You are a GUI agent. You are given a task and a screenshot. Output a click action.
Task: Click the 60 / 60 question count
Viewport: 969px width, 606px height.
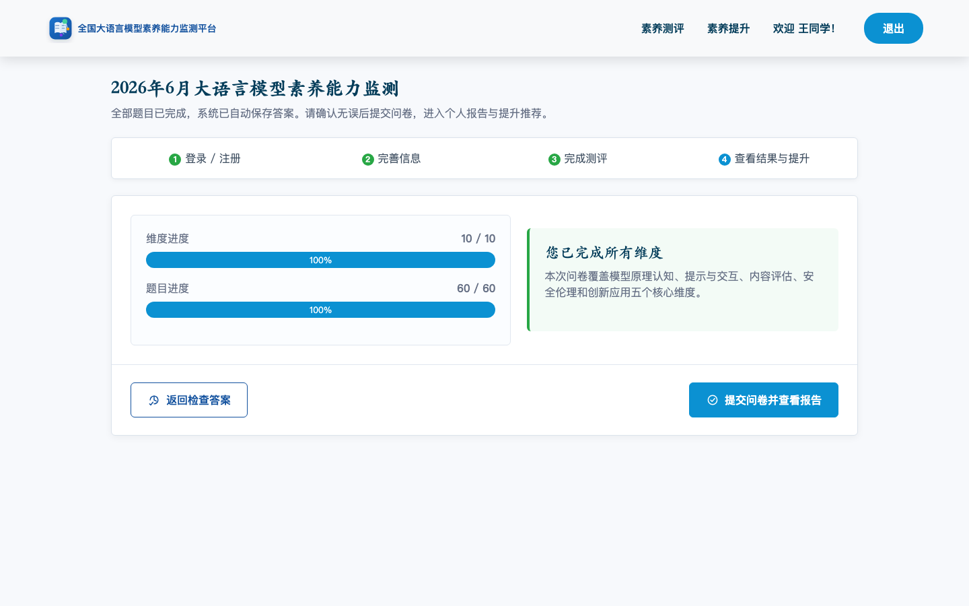(476, 288)
